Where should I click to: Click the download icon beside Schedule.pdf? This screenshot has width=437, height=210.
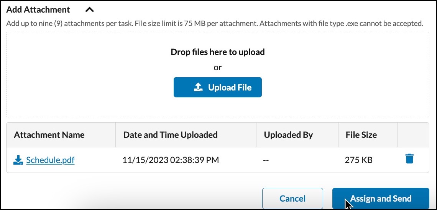tap(18, 160)
